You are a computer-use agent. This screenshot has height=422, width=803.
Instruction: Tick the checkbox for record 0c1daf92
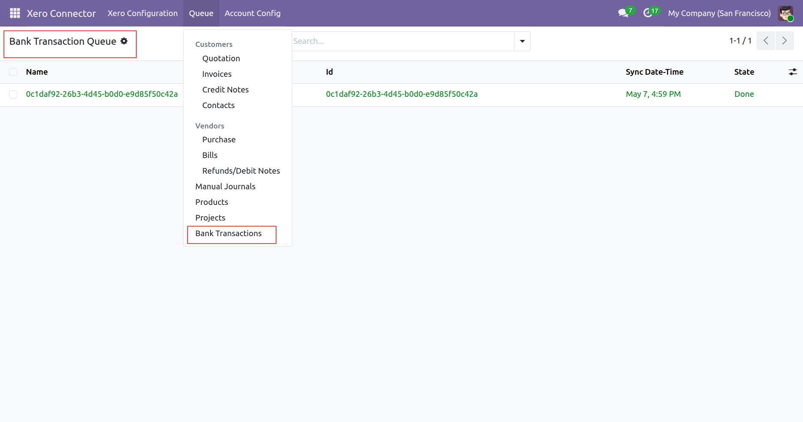13,94
